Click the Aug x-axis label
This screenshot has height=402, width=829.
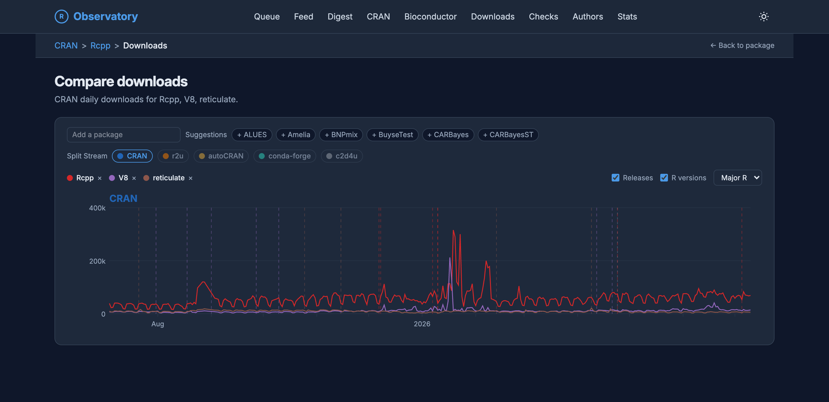pos(158,324)
